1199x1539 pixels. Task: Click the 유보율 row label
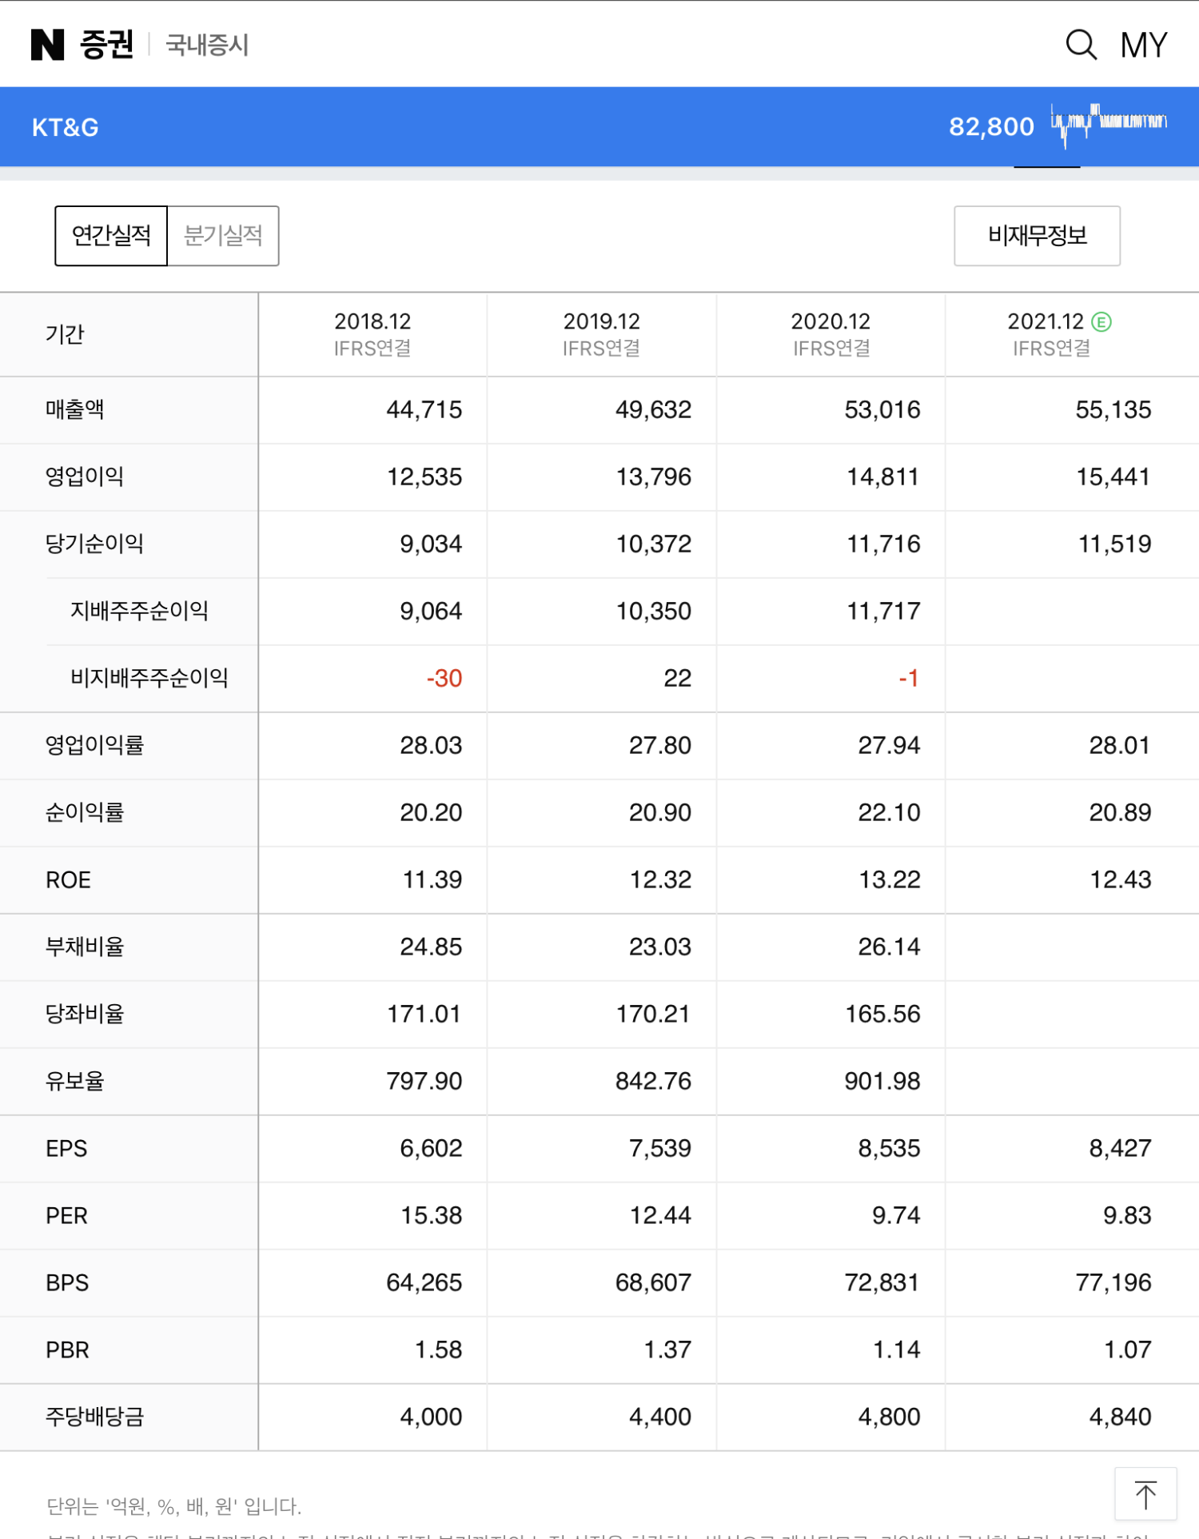(75, 1082)
